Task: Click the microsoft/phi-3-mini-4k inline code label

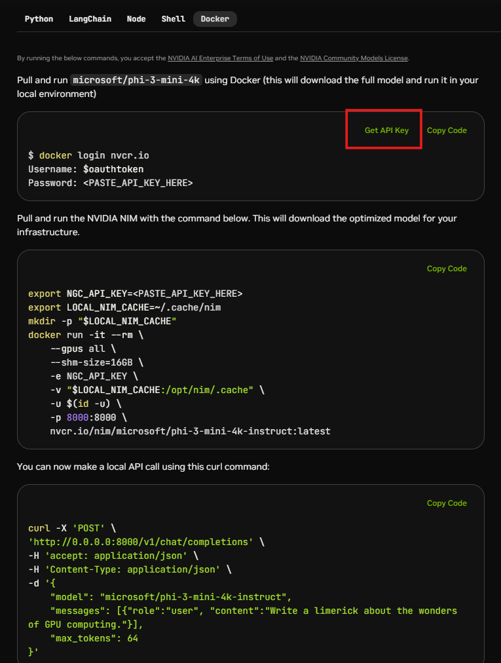Action: coord(137,80)
